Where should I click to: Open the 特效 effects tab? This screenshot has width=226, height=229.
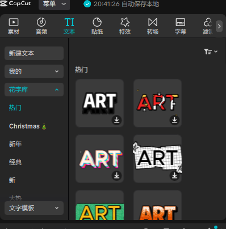click(x=125, y=26)
